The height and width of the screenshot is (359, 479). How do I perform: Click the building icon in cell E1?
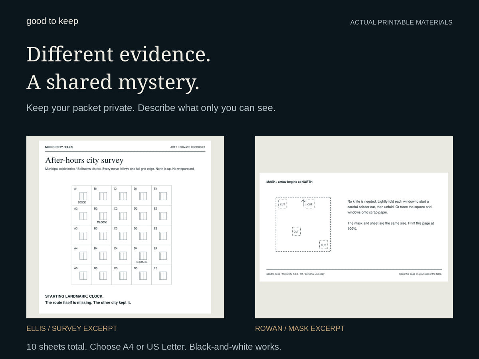click(x=163, y=196)
